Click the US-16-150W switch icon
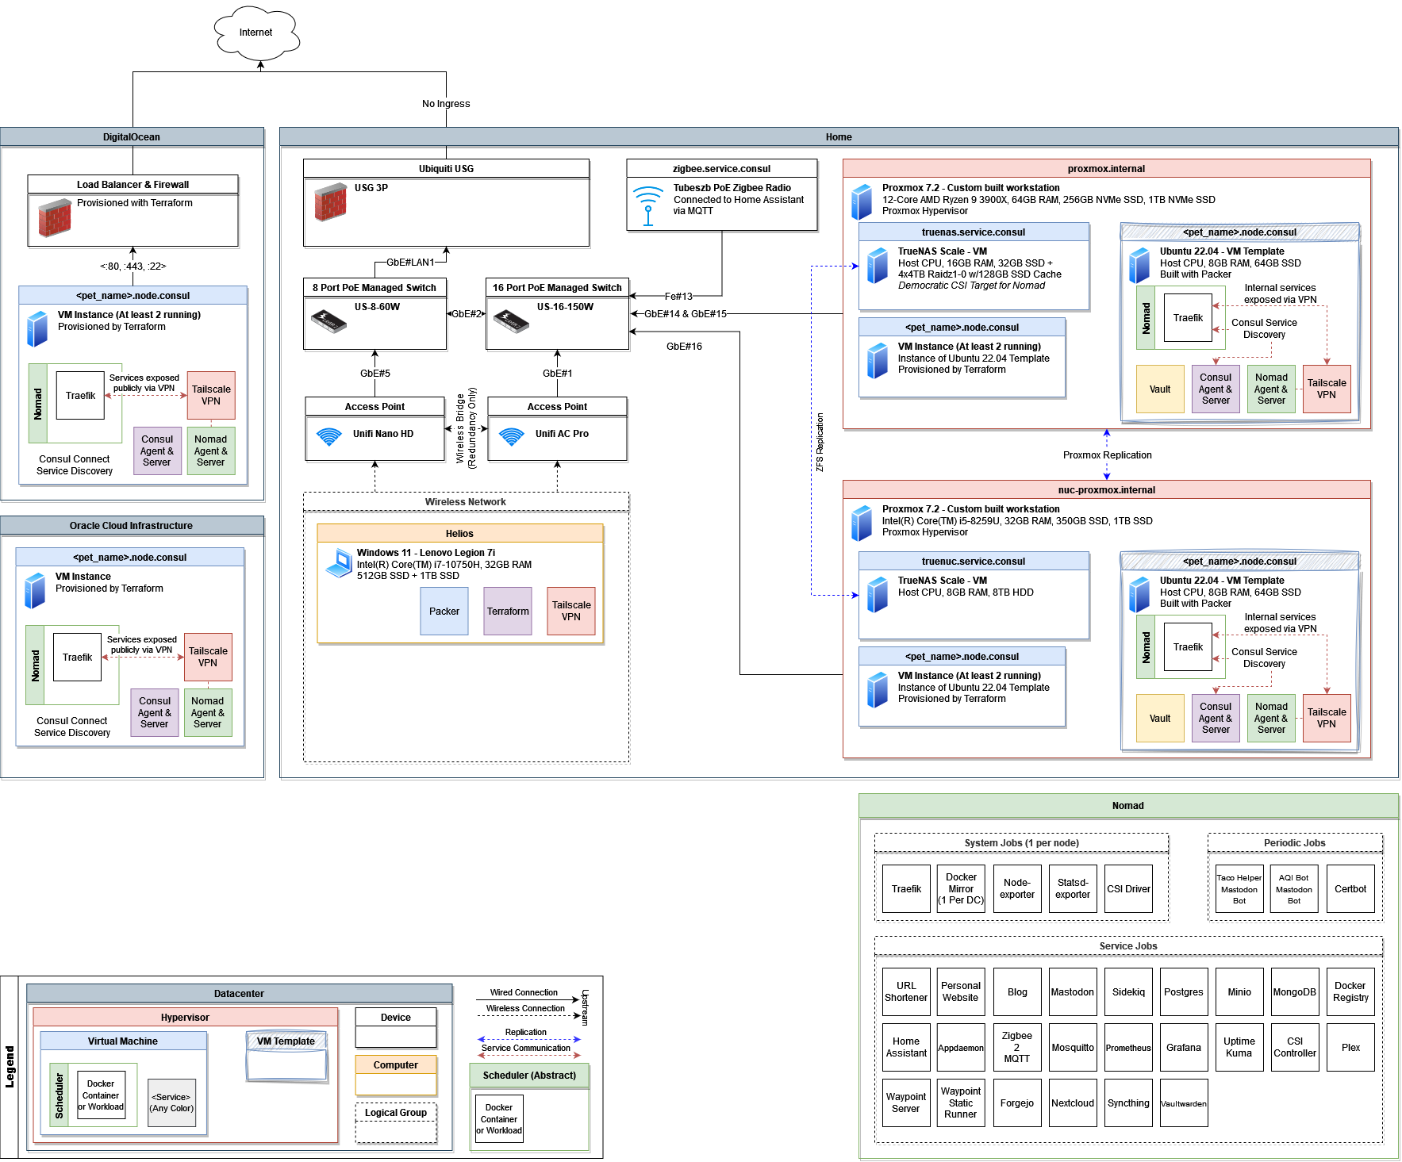The width and height of the screenshot is (1402, 1162). (511, 321)
